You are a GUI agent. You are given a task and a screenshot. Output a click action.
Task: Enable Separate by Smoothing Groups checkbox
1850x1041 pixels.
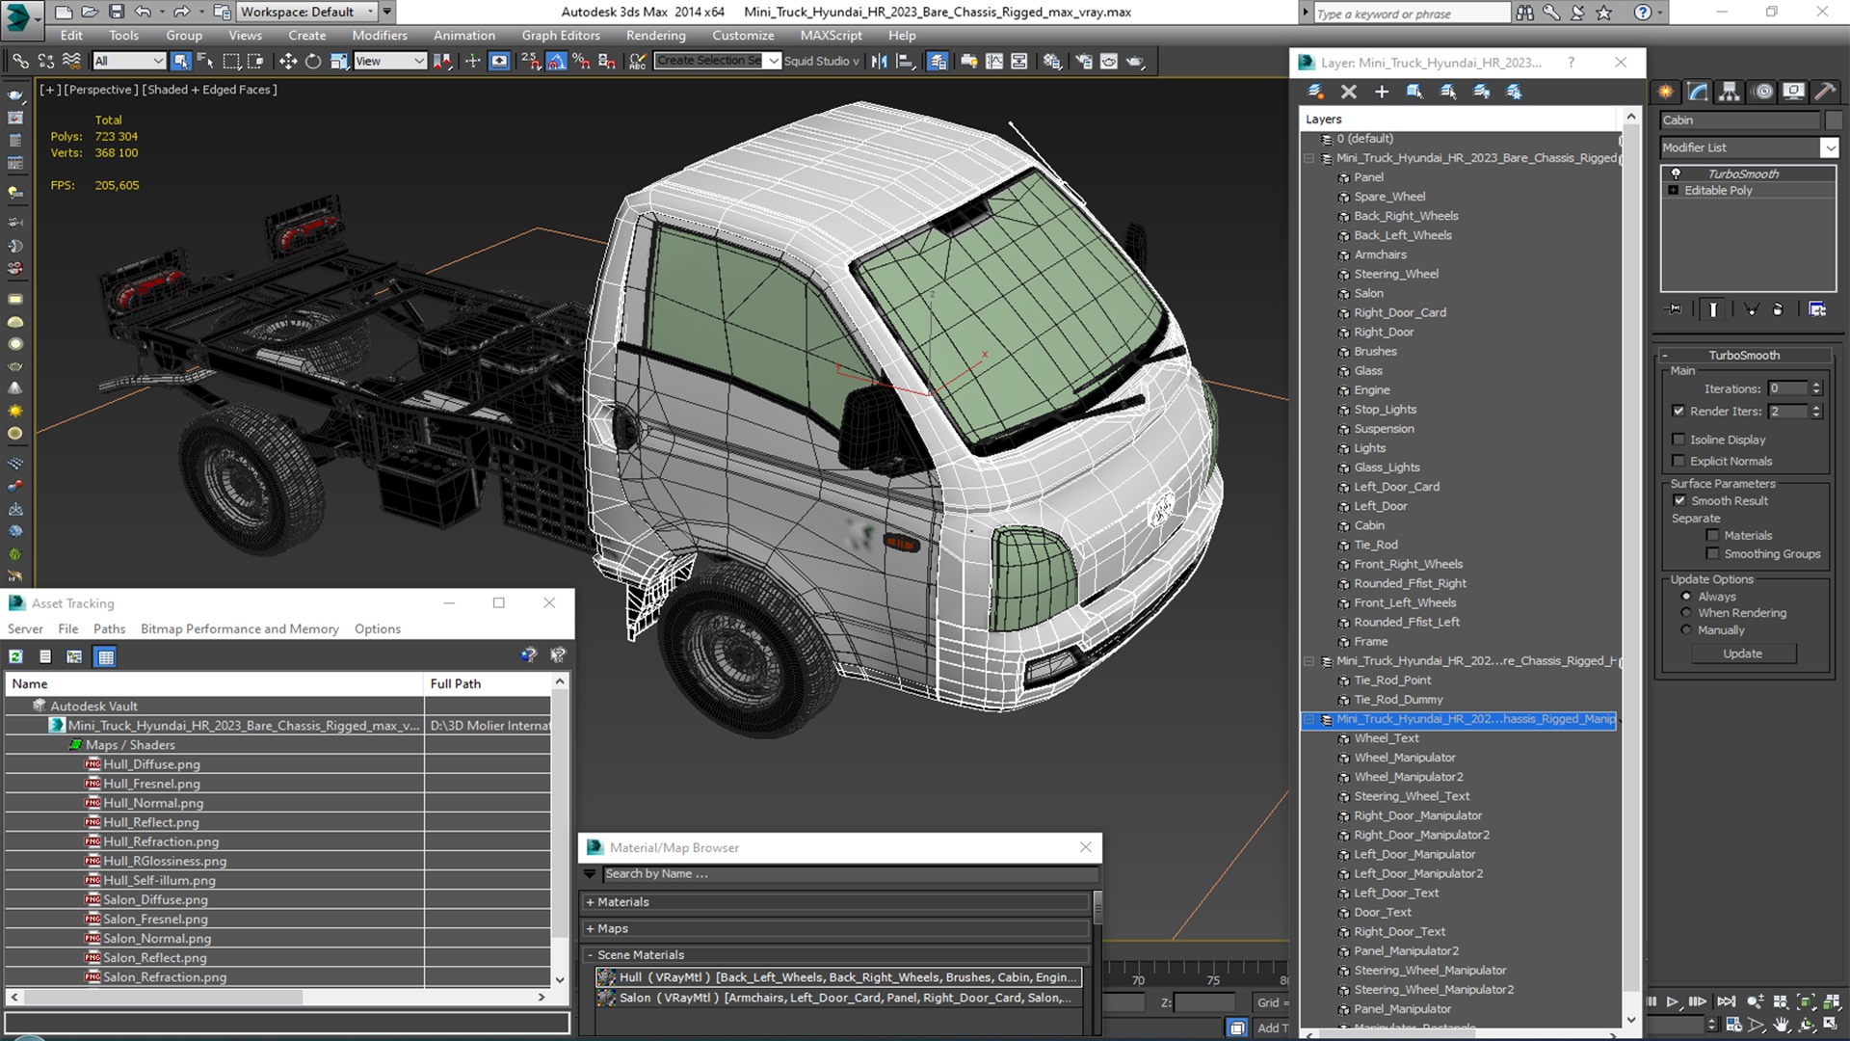1712,553
